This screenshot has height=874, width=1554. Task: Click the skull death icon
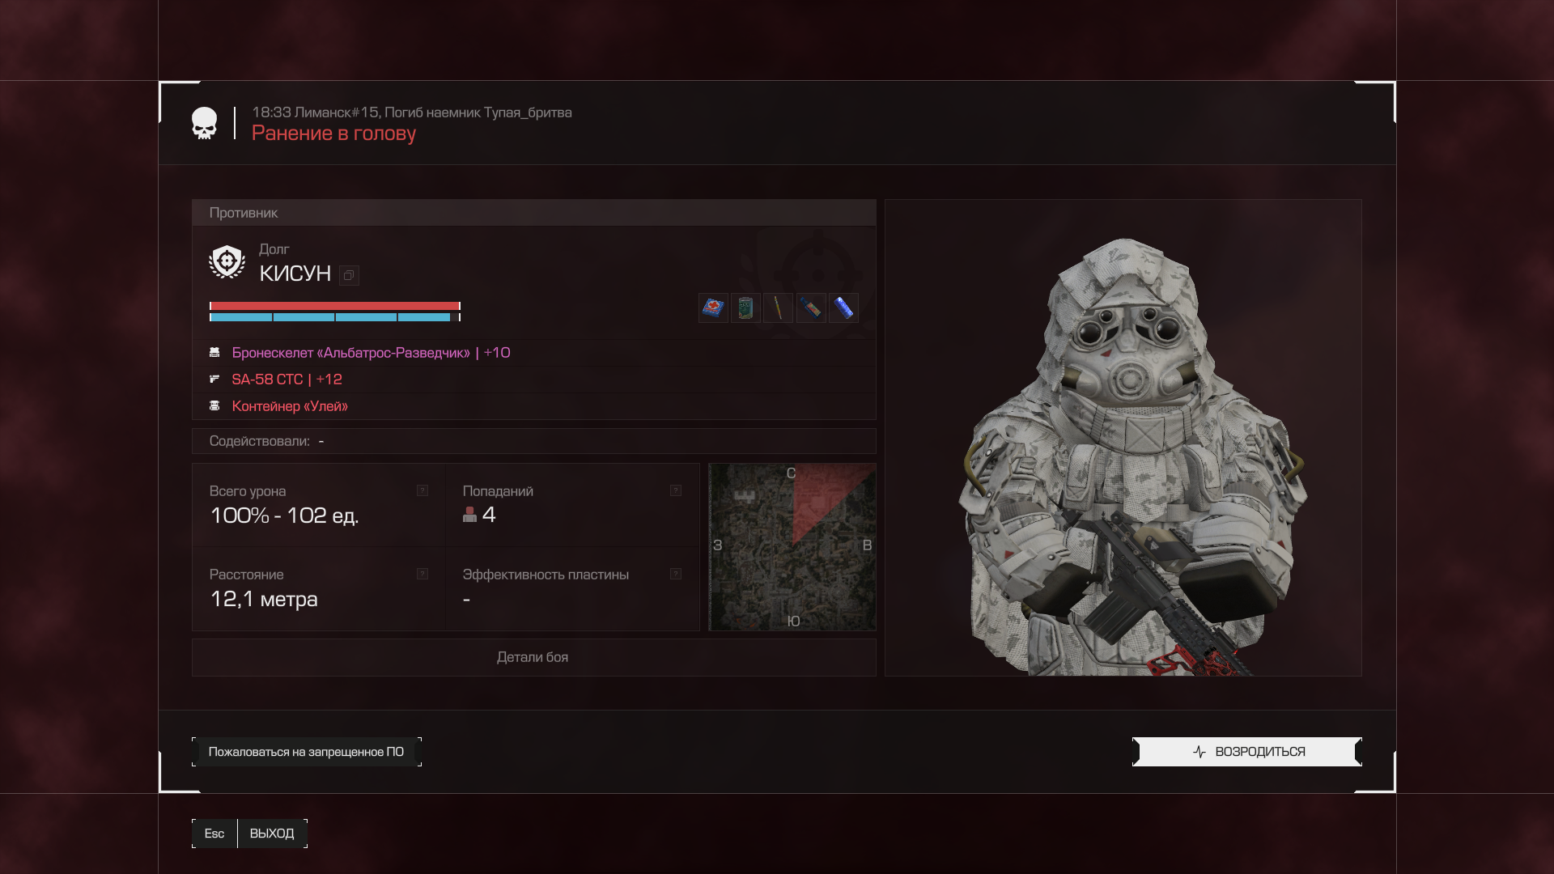pos(204,123)
